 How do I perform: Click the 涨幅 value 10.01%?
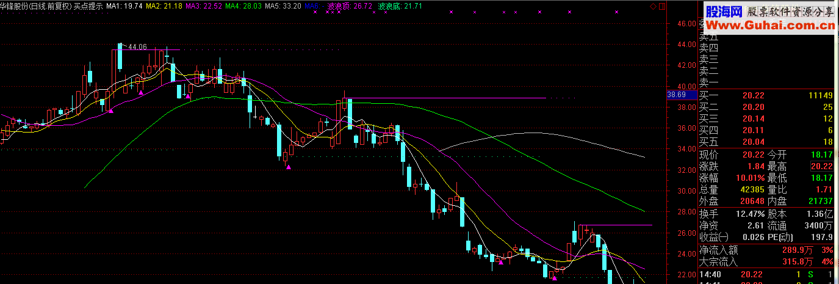point(750,178)
